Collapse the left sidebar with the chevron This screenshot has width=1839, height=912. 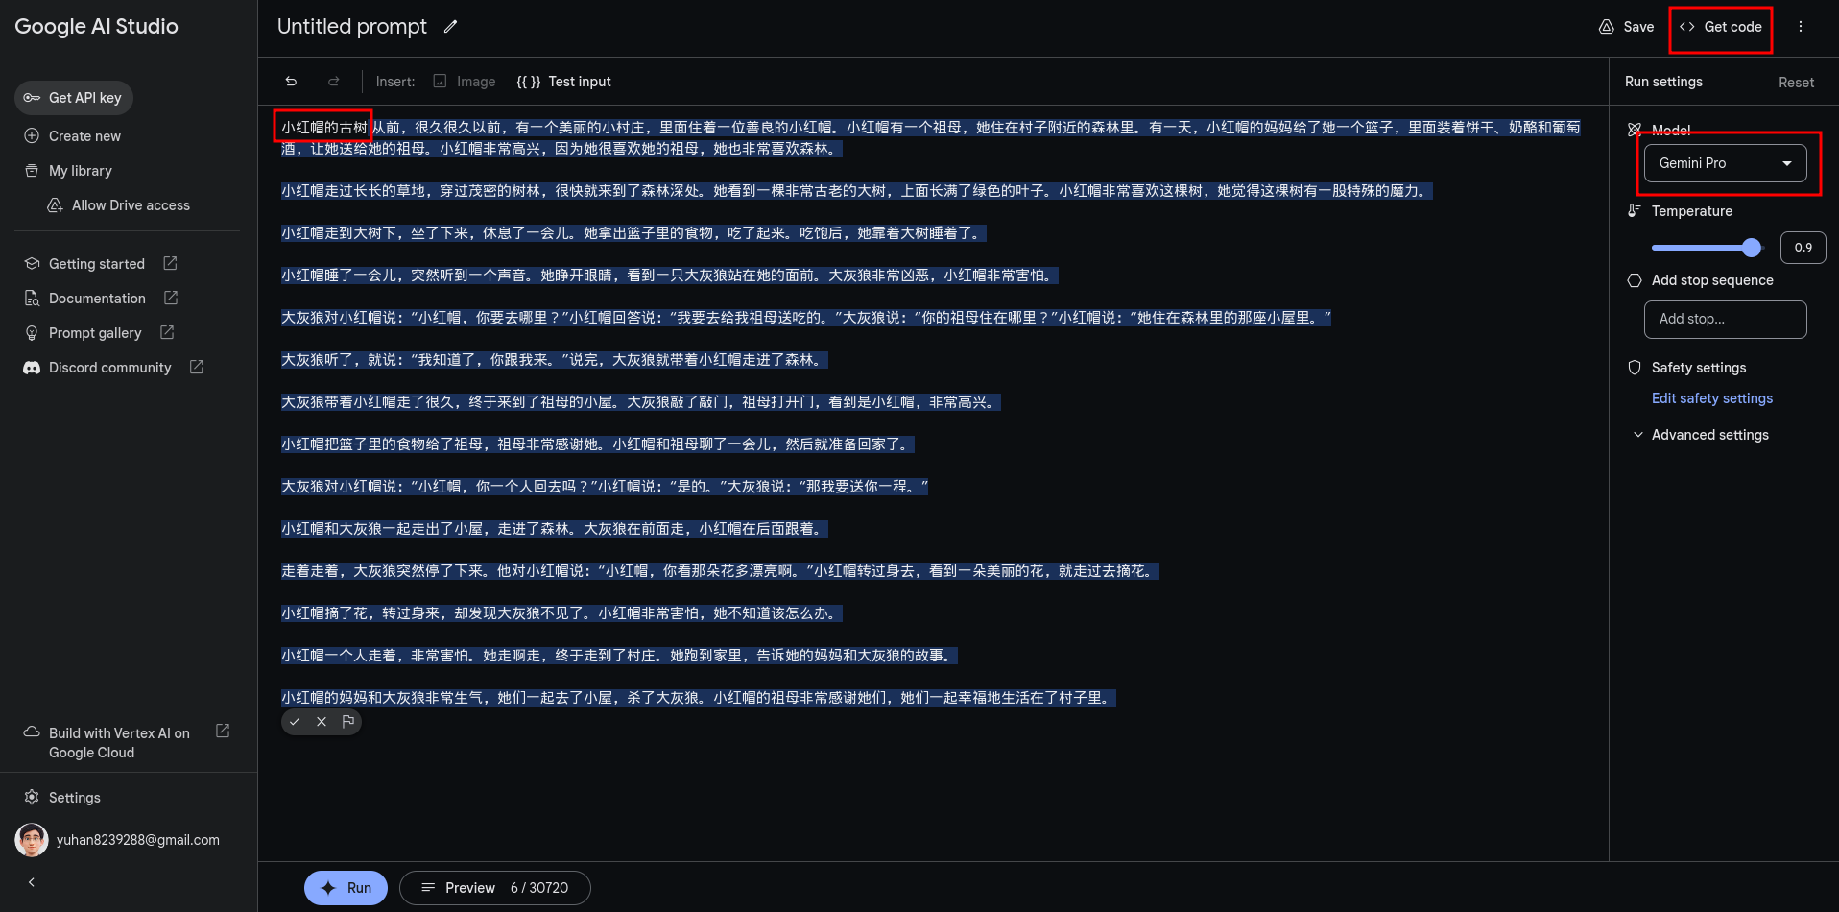(31, 881)
